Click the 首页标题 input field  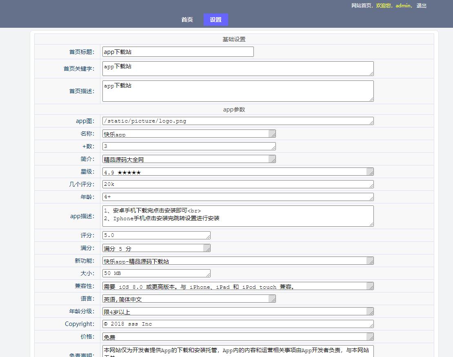point(178,52)
